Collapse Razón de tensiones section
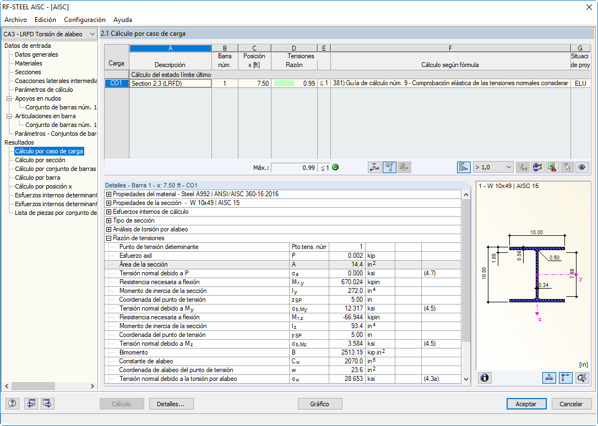 click(x=108, y=238)
